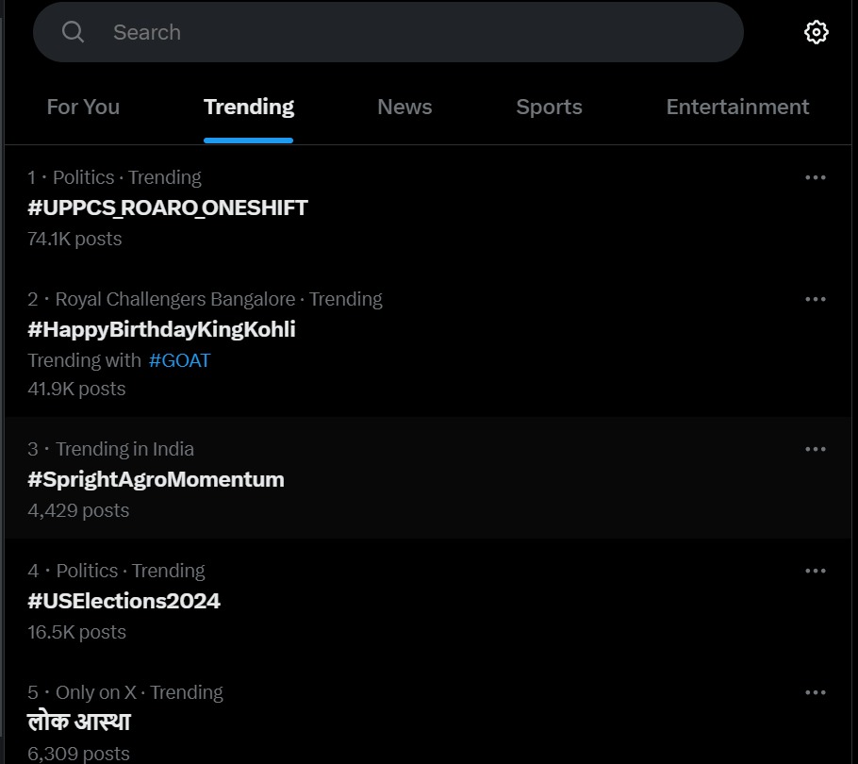
Task: Open more options for लोक आस्था trend
Action: 816,692
